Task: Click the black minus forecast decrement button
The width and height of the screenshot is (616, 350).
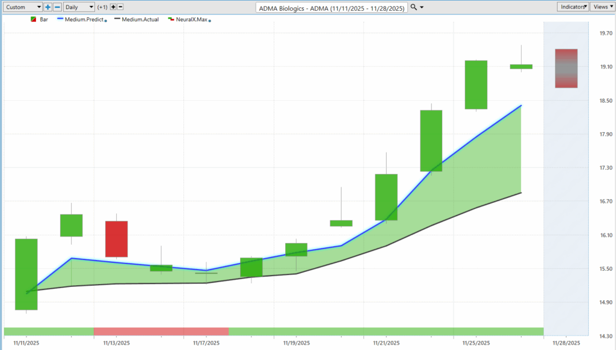Action: point(120,7)
